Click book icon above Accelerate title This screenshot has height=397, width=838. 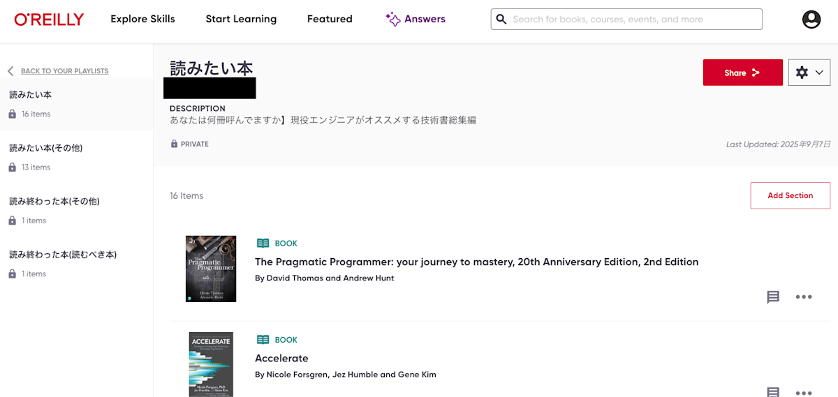pos(263,340)
